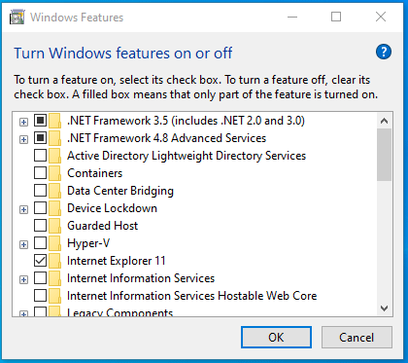Click folder icon beside Active Directory Lightweight
The height and width of the screenshot is (363, 408).
point(55,156)
